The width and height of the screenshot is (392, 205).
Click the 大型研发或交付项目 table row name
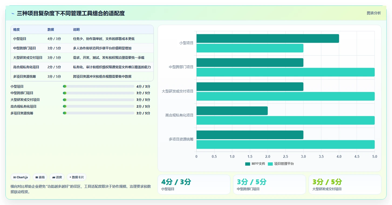coord(28,58)
